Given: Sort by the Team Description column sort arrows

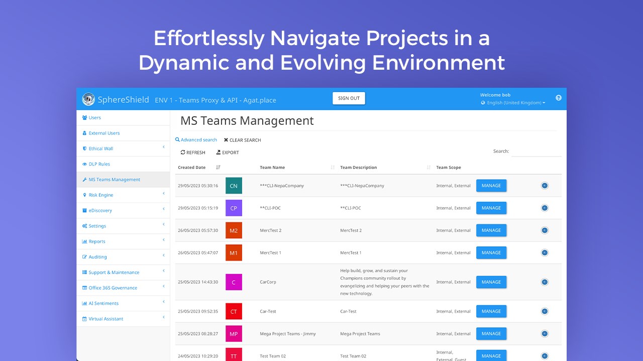Looking at the screenshot, I should (428, 167).
